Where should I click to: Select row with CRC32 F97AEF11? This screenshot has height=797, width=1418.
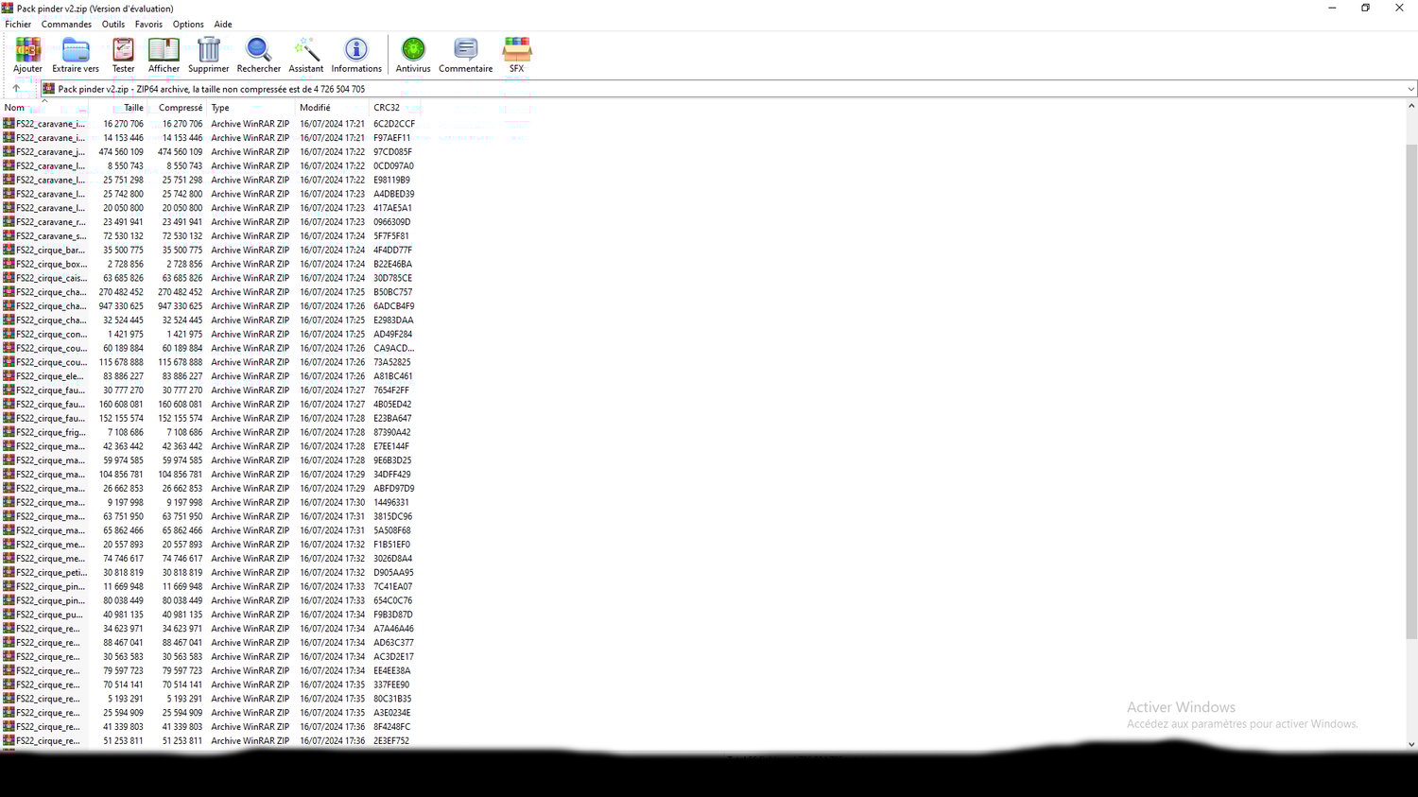[x=208, y=138]
